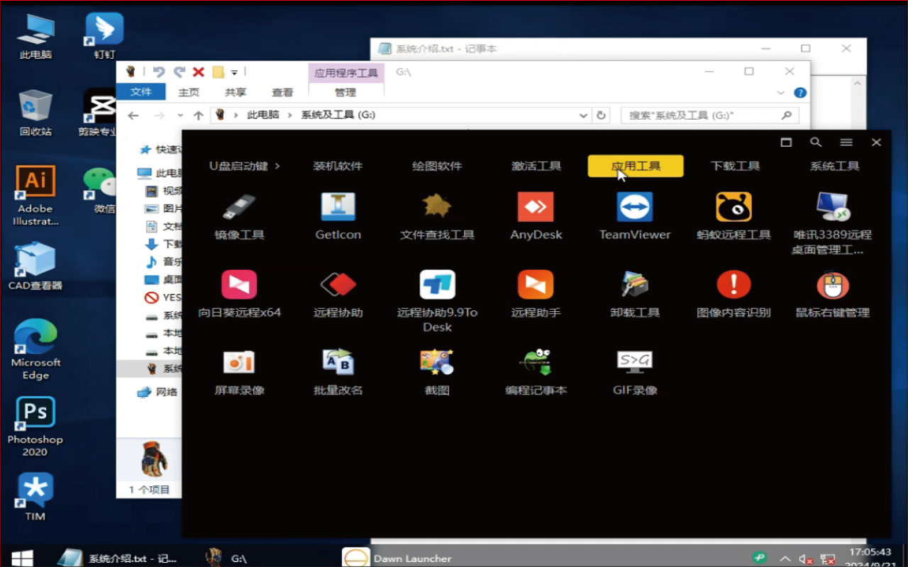Switch to G:\ Explorer taskbar item
The image size is (908, 567).
point(226,558)
